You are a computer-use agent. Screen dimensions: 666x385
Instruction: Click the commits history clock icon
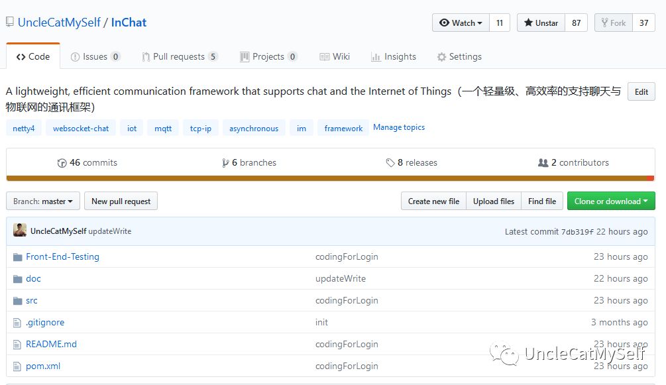[62, 163]
